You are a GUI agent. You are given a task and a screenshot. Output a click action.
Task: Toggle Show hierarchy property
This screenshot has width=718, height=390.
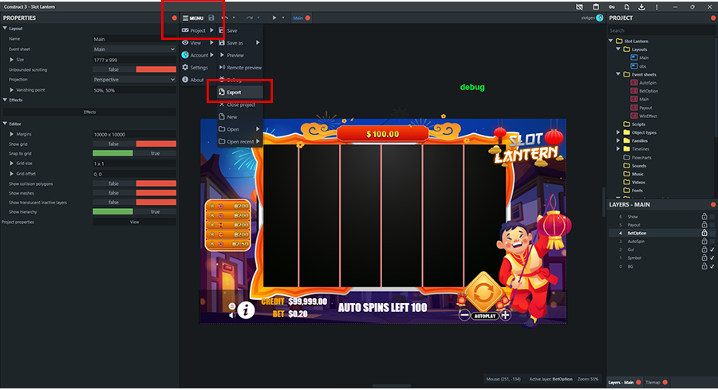click(x=134, y=211)
